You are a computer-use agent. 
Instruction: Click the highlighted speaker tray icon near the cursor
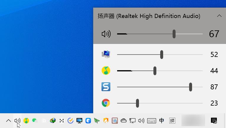[17, 121]
